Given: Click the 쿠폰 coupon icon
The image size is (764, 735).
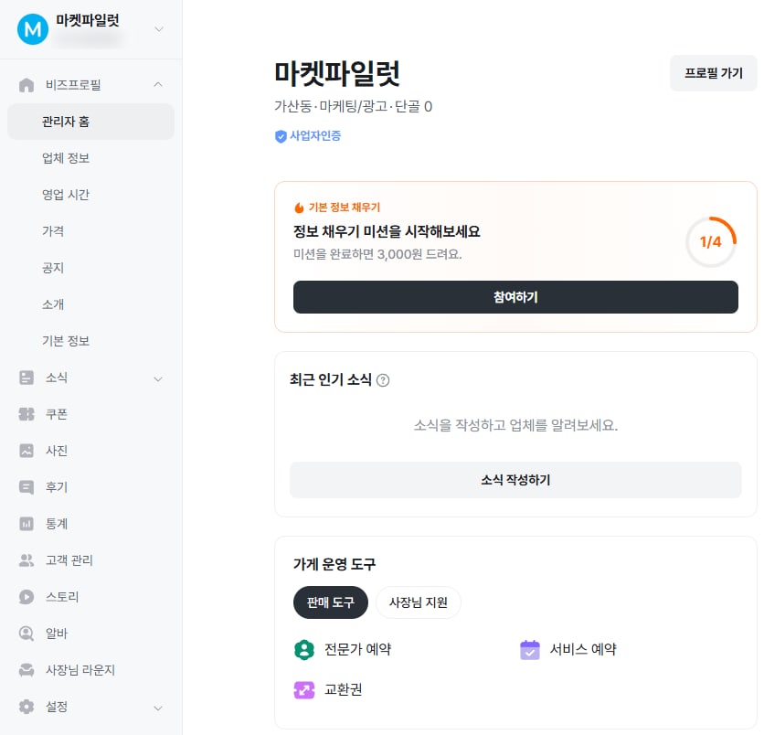Looking at the screenshot, I should (27, 414).
